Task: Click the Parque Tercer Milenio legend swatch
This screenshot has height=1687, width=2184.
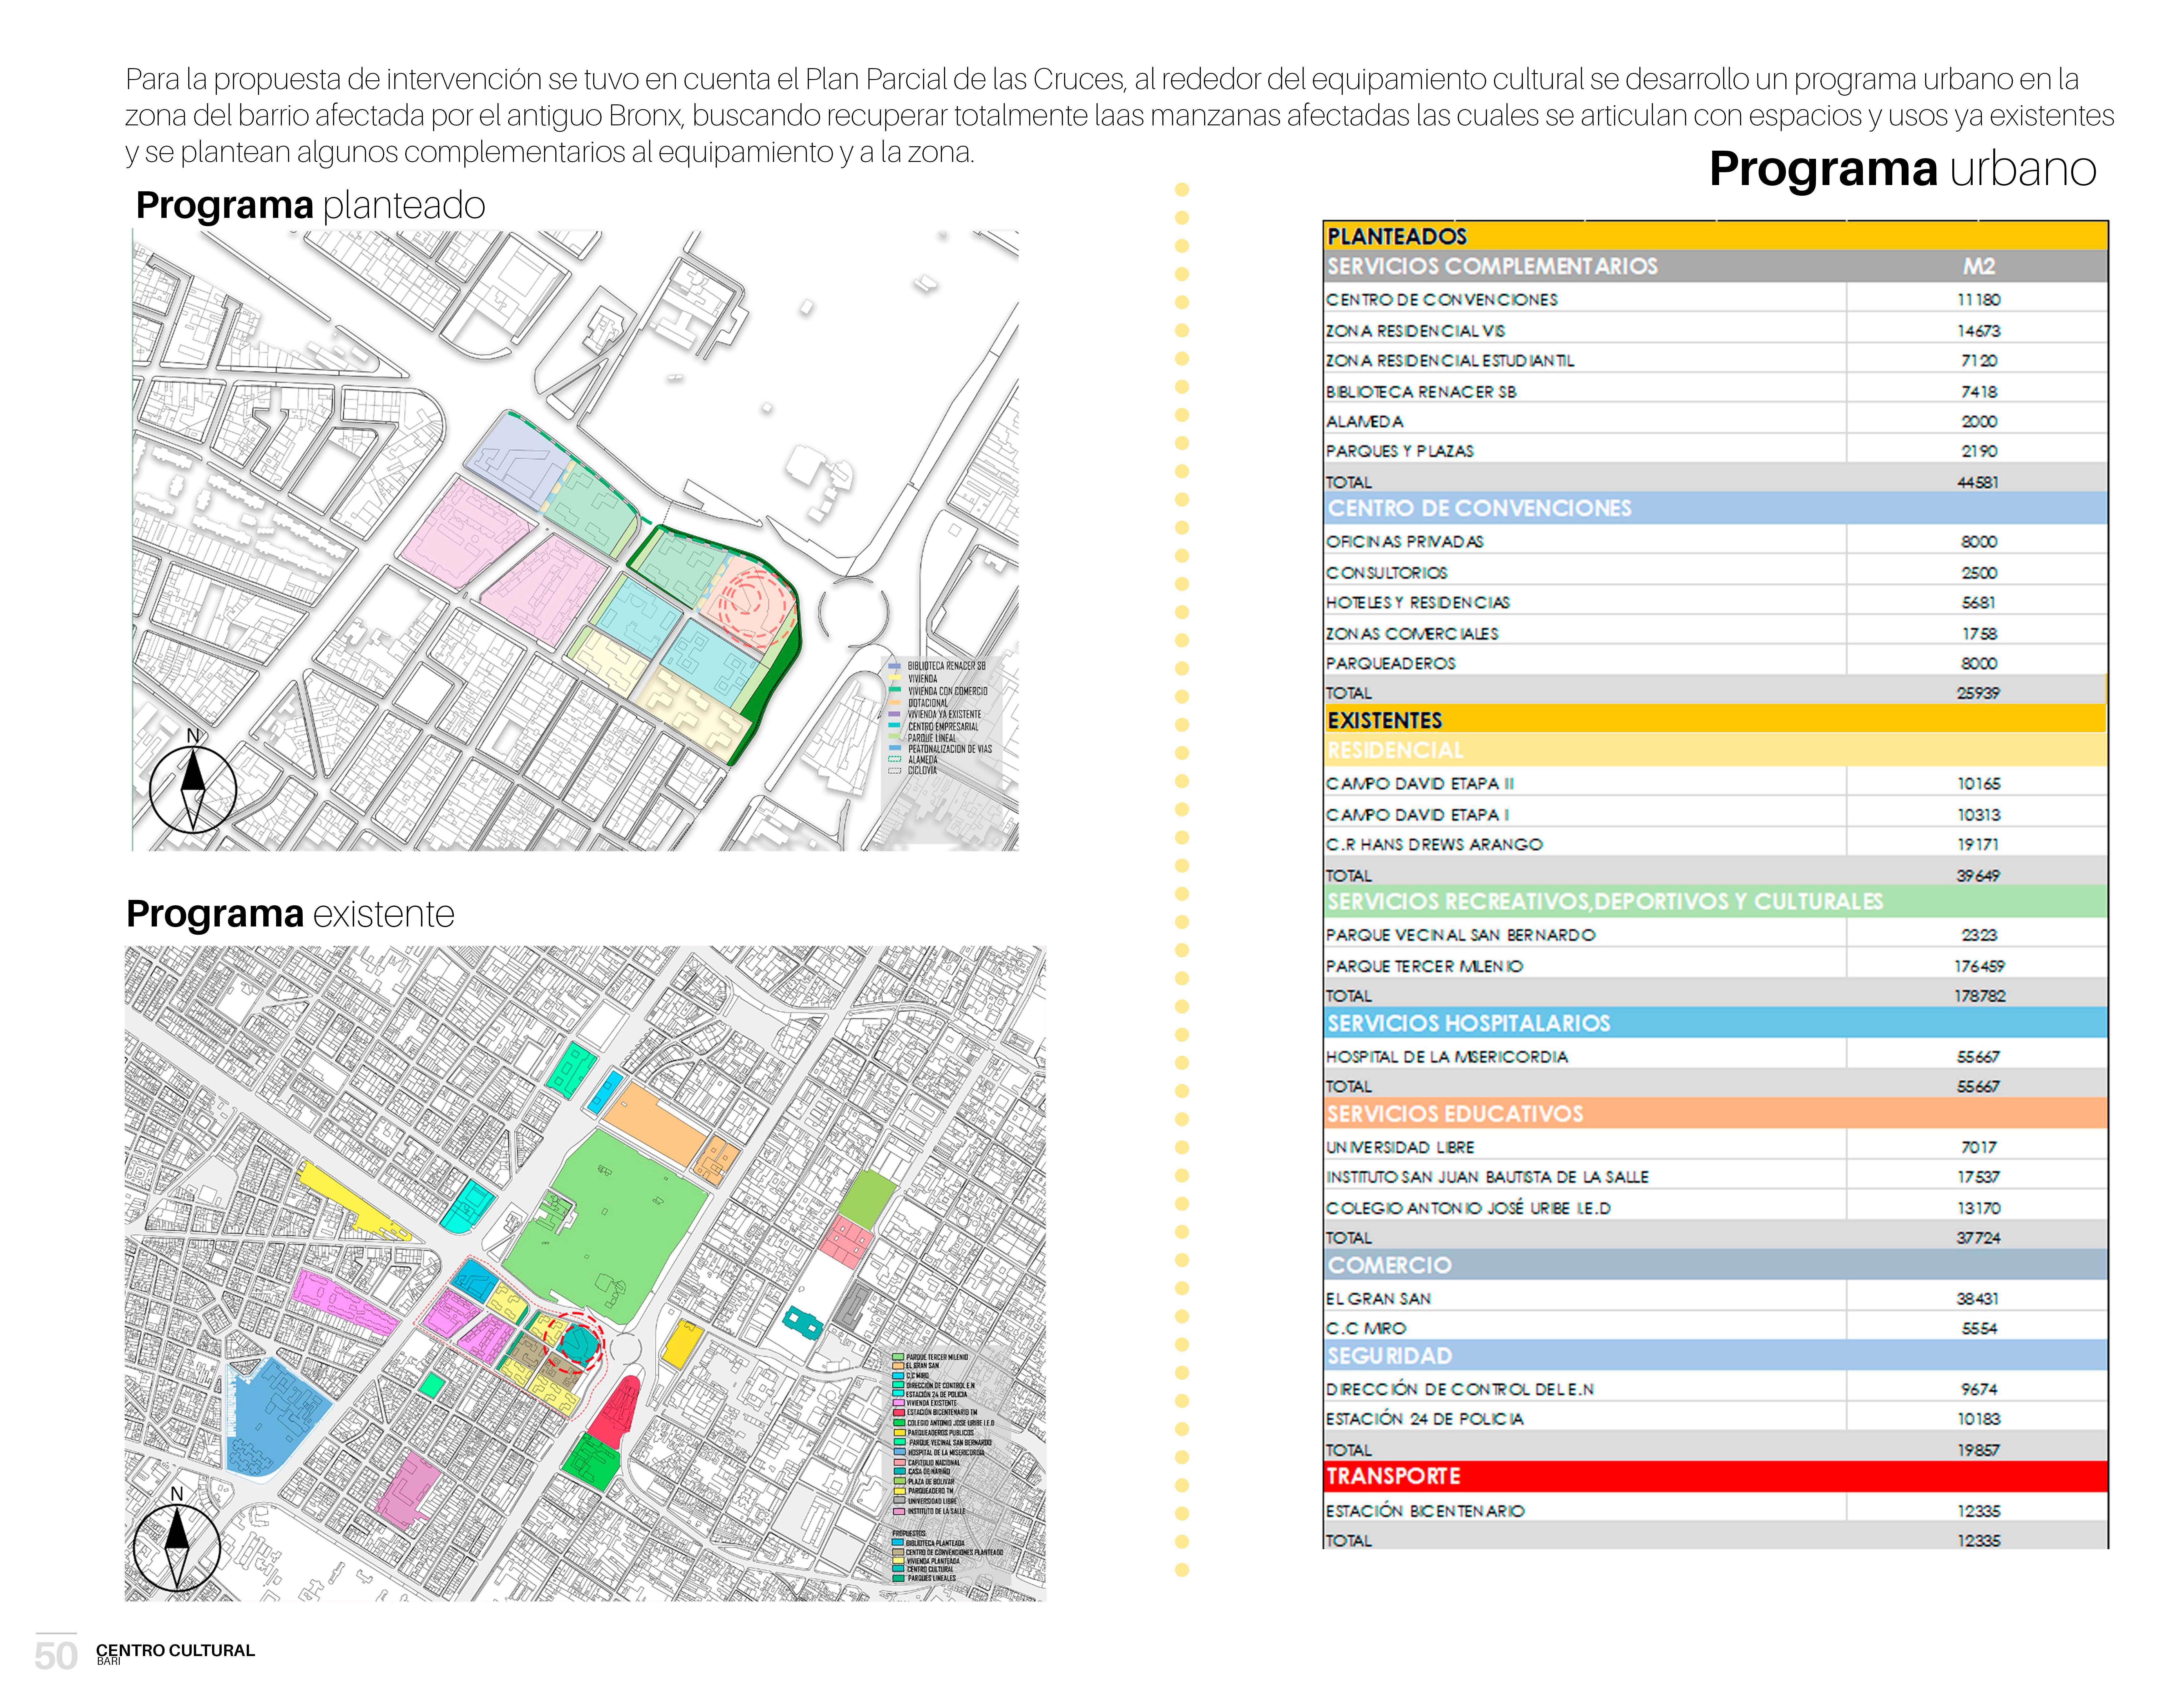Action: tap(898, 1357)
